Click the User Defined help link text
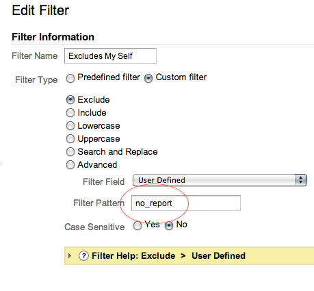 click(218, 256)
